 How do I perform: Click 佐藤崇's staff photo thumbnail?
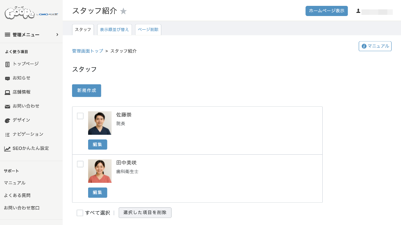tap(100, 123)
